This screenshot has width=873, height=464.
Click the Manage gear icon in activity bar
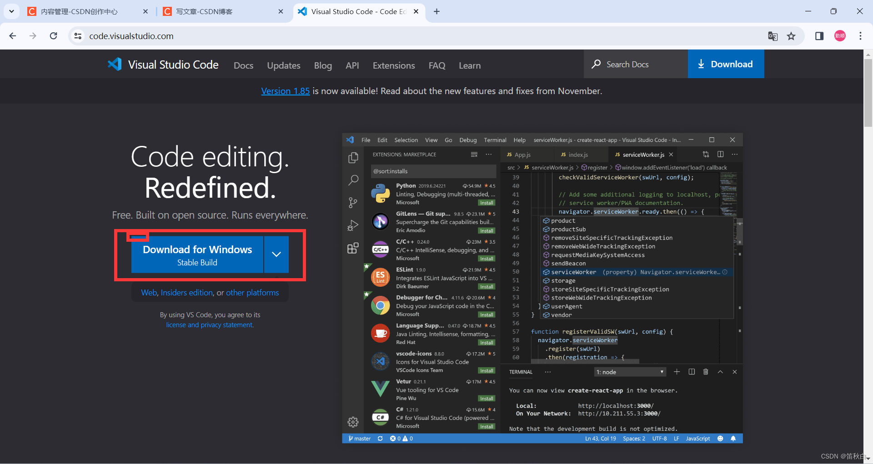coord(353,422)
